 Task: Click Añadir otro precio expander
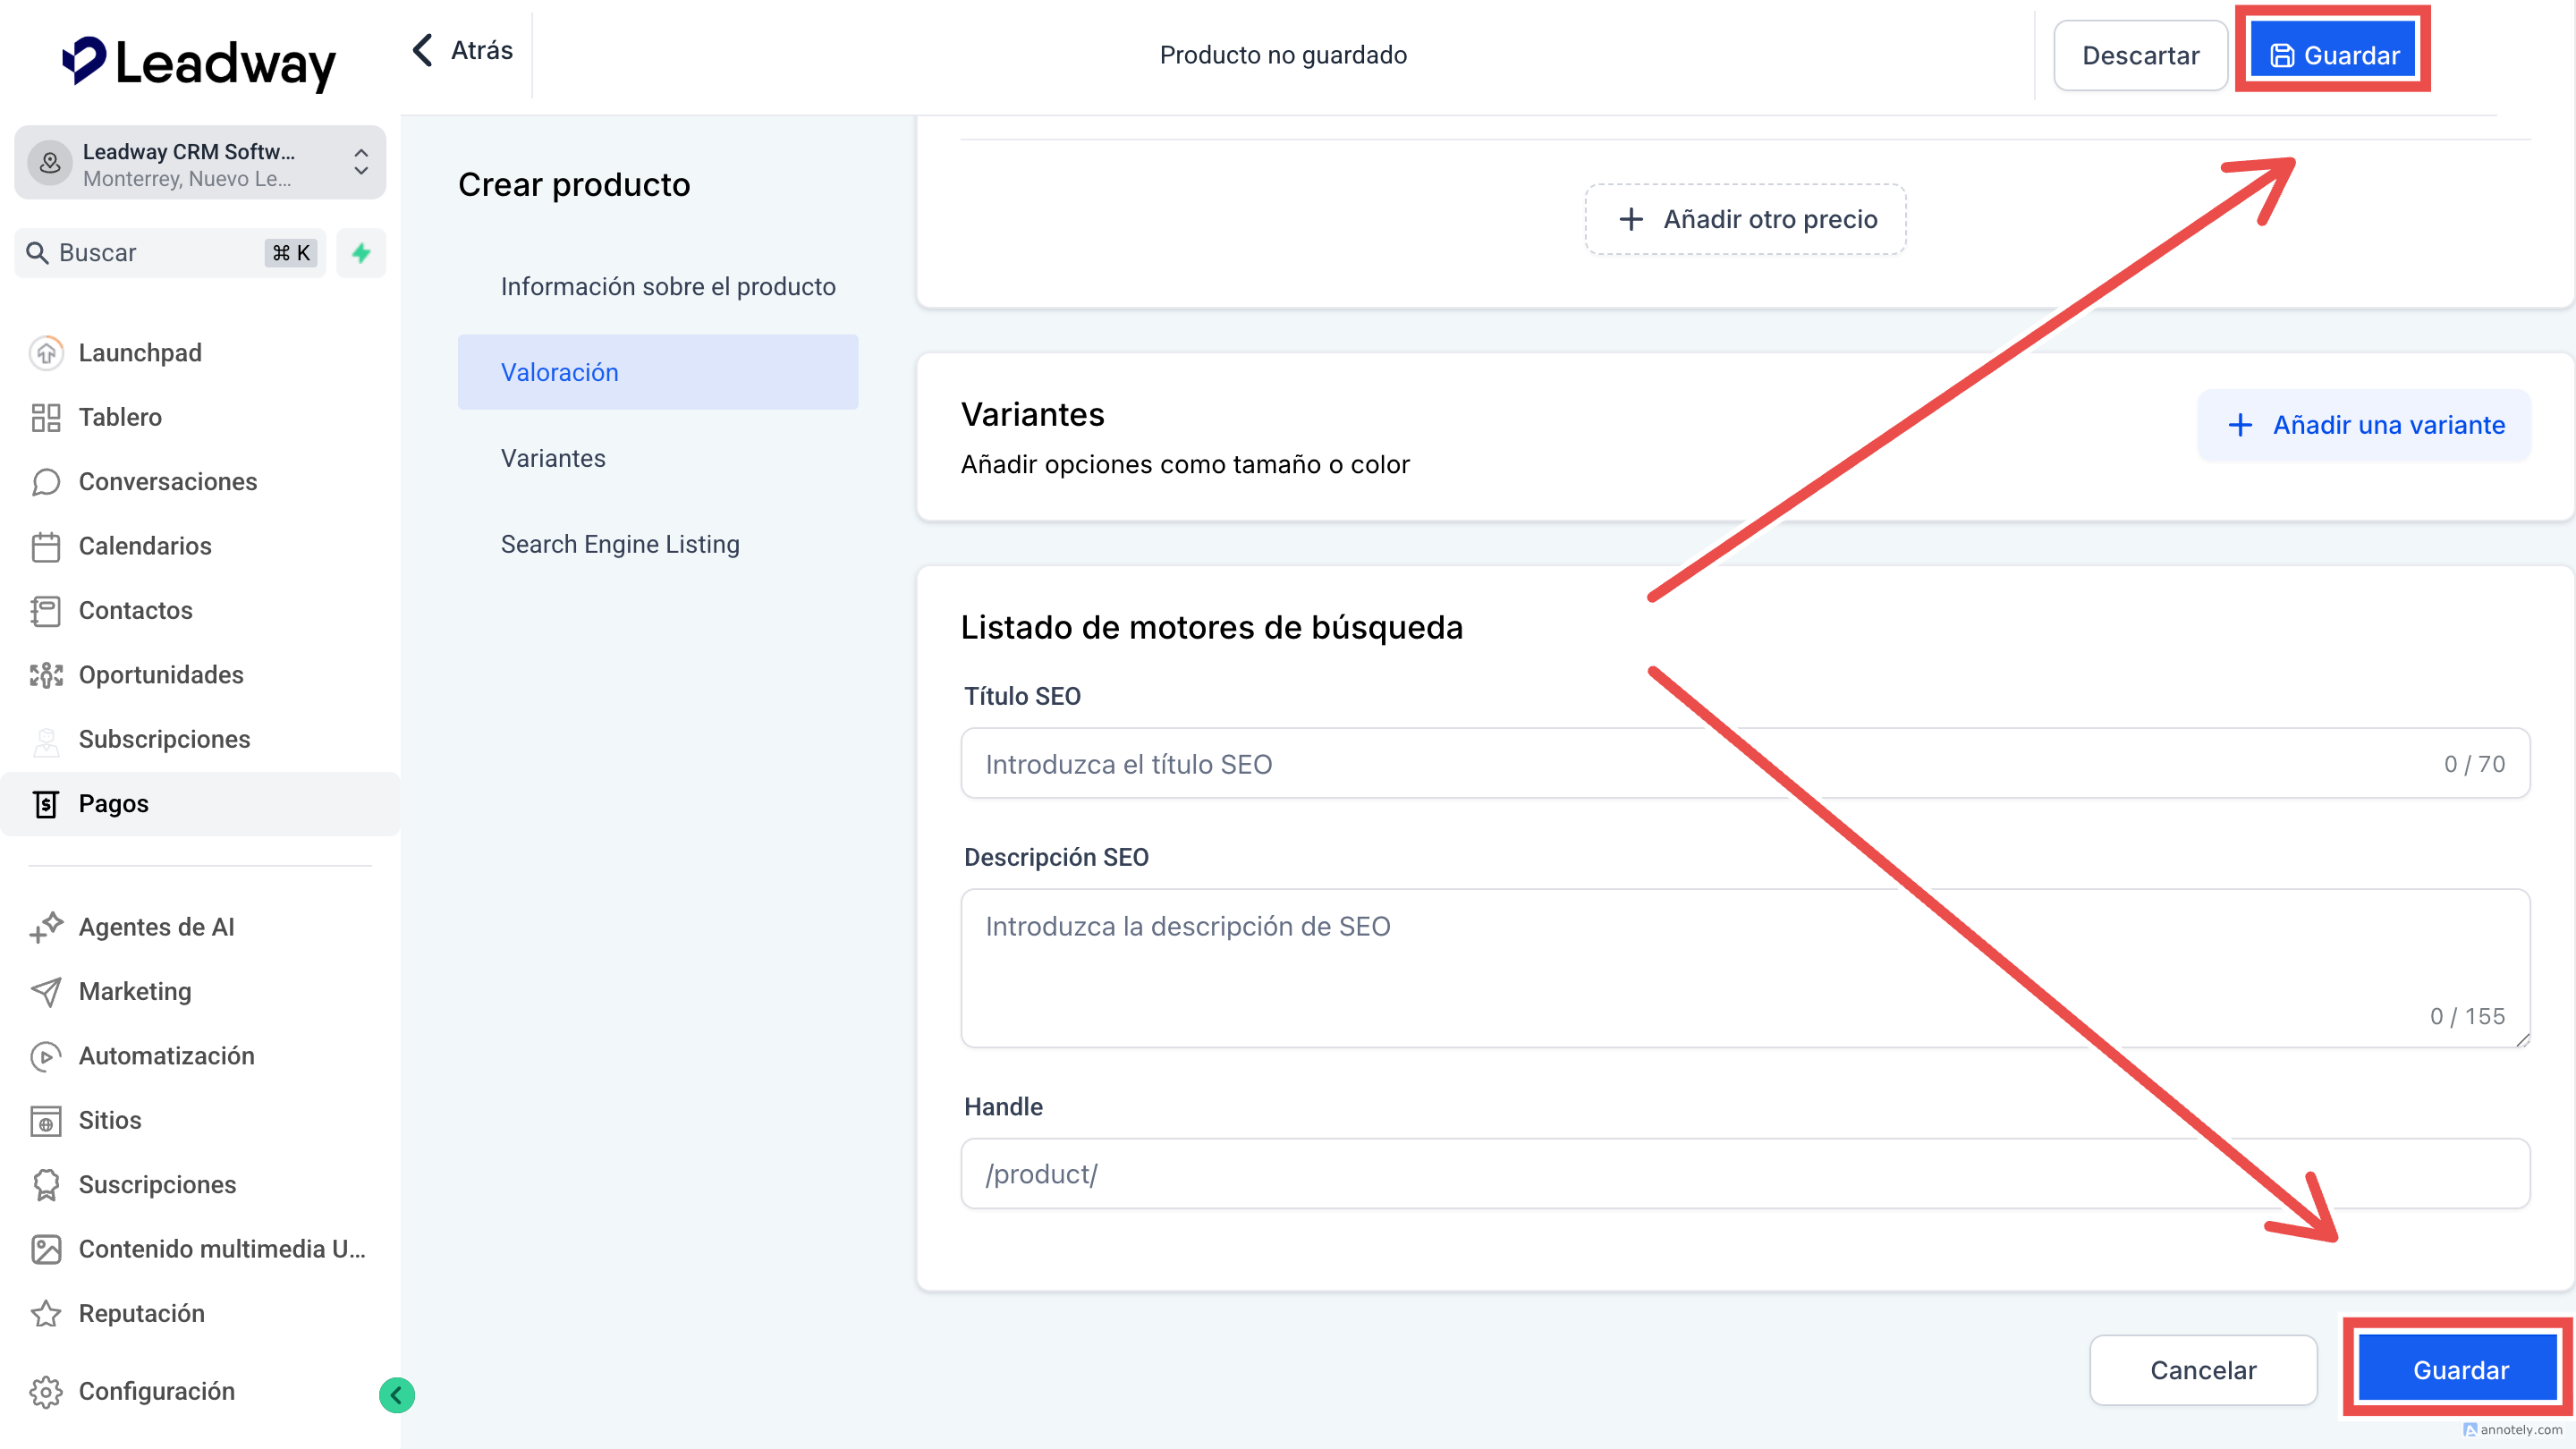click(1745, 219)
